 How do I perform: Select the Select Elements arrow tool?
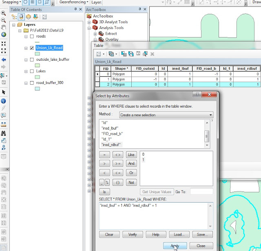pos(3,92)
